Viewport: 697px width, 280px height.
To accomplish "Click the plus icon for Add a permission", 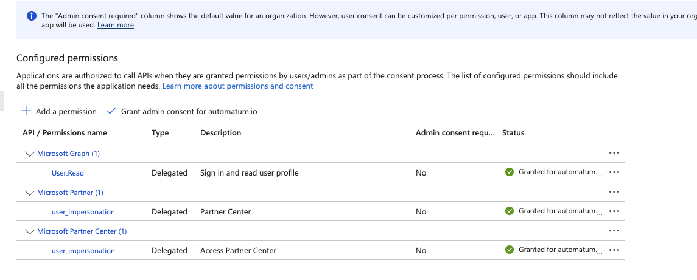I will [x=26, y=111].
